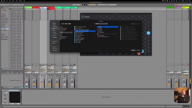Select iCloud Drive in dialog sidebar
Image resolution: width=192 pixels, height=108 pixels.
tap(55, 41)
